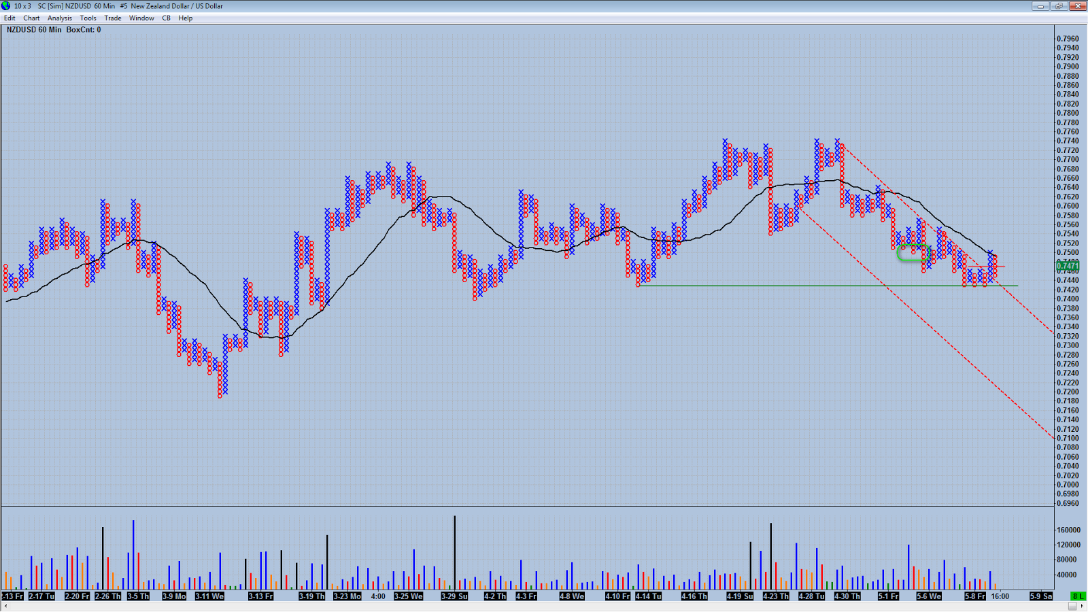Click the 160000 volume axis label

(1068, 530)
